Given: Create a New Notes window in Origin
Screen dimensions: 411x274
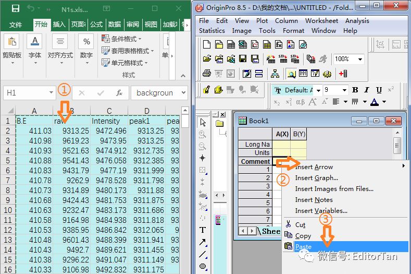Looking at the screenshot, I should 303,44.
